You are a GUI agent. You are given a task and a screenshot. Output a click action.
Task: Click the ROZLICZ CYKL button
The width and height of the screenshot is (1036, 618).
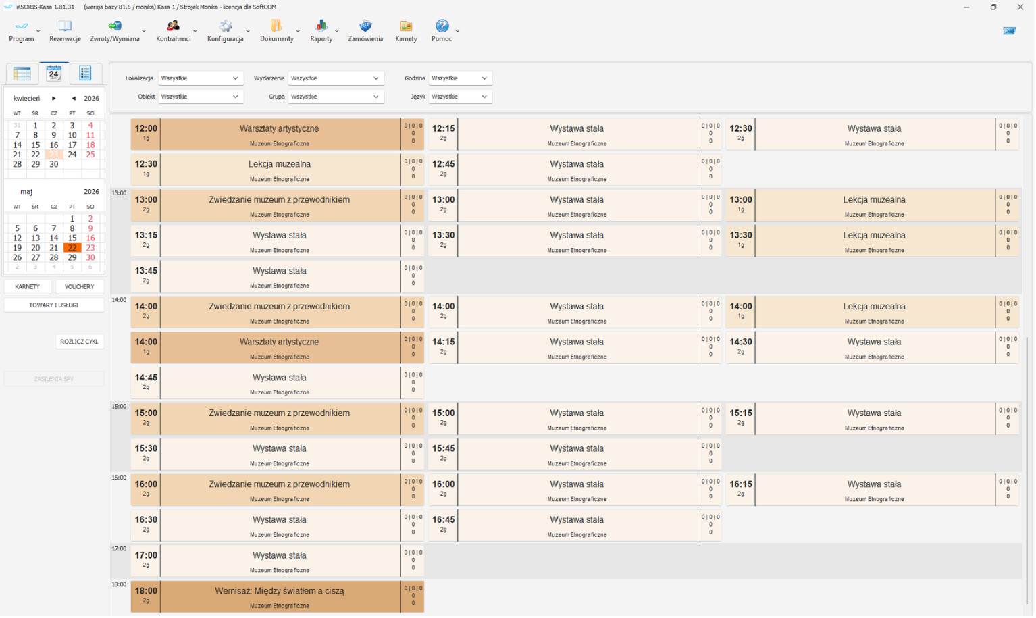tap(80, 342)
